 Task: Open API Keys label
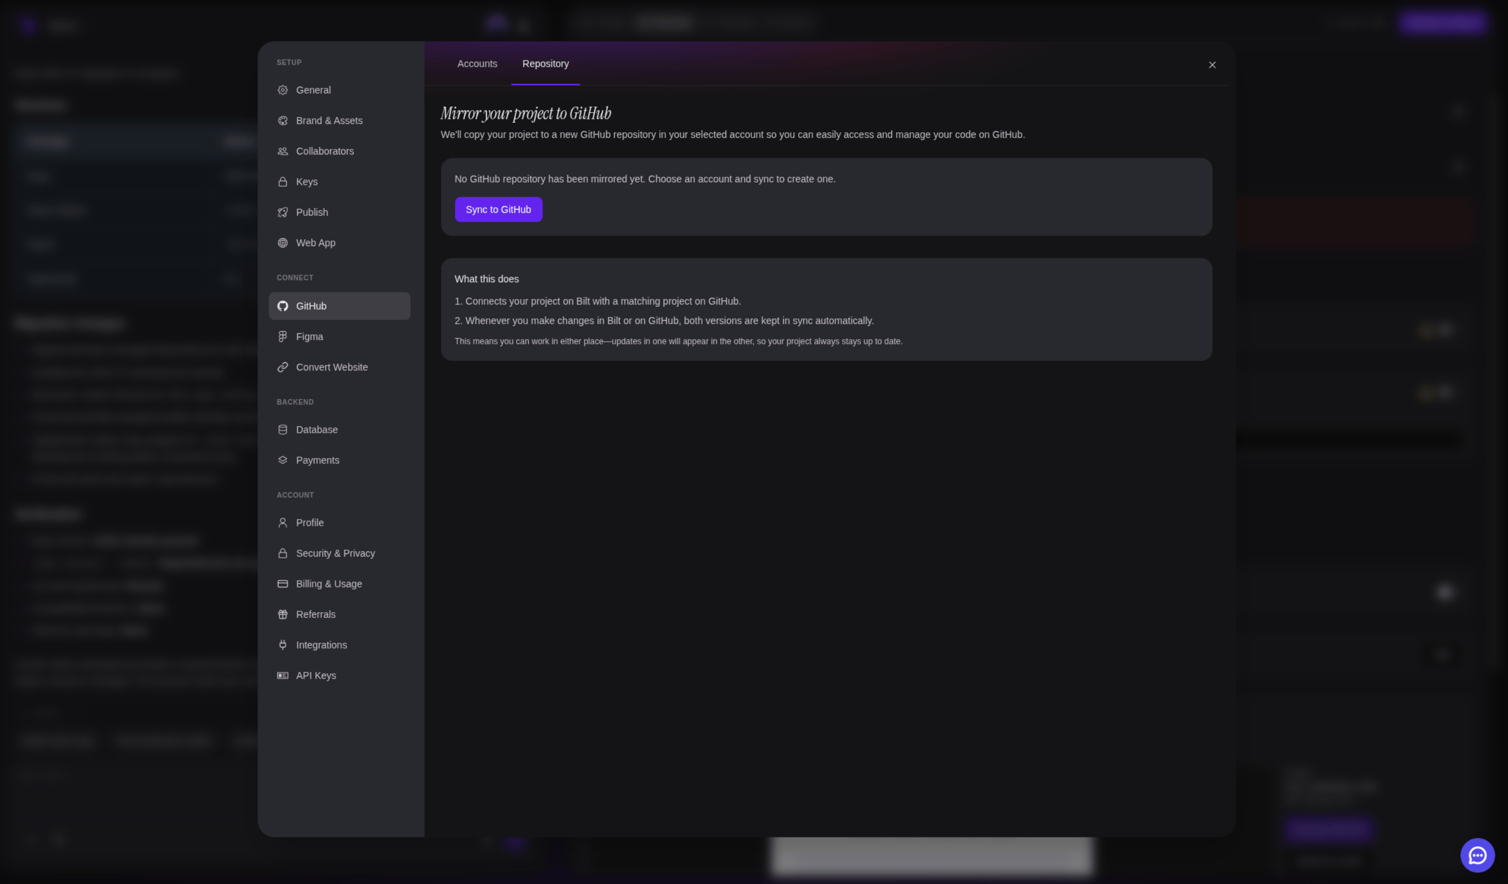pyautogui.click(x=316, y=675)
